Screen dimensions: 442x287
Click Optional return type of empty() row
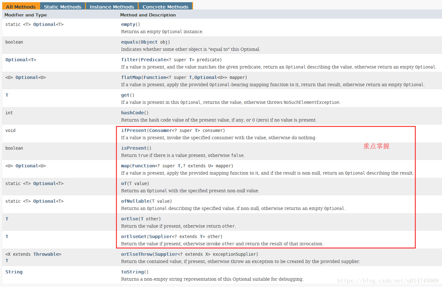click(x=45, y=24)
